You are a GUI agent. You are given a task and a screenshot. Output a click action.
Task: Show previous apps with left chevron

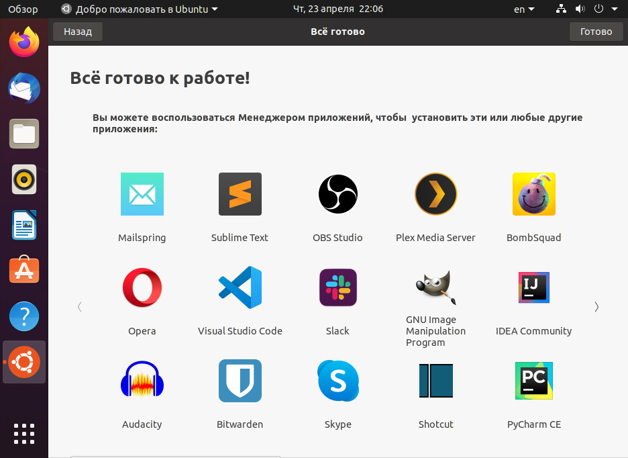80,307
